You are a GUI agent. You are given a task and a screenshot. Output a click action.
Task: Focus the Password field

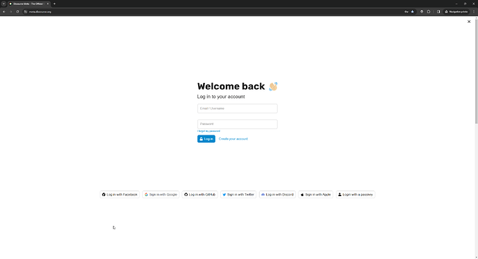coord(237,124)
